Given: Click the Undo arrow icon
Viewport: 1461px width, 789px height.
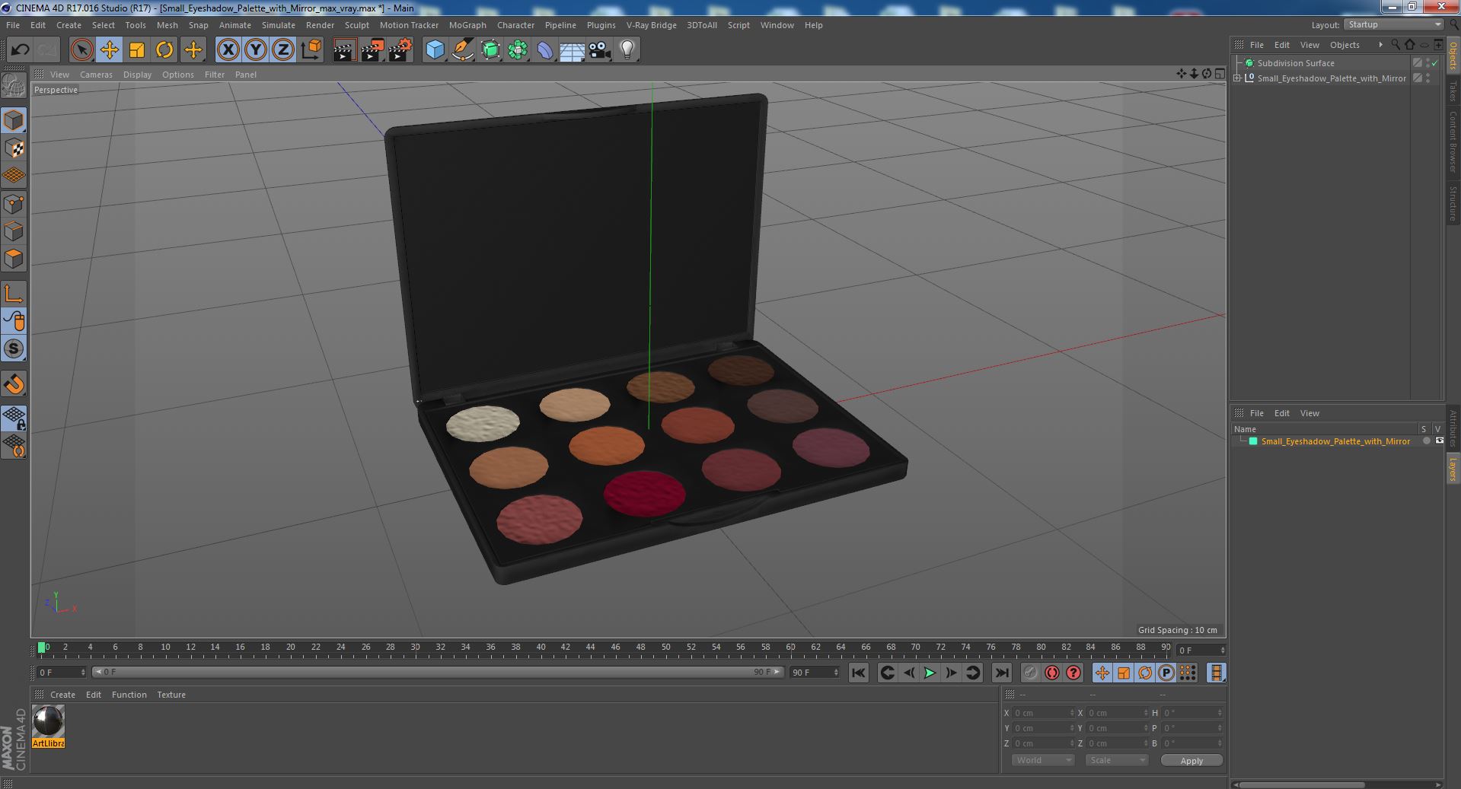Looking at the screenshot, I should [x=20, y=50].
